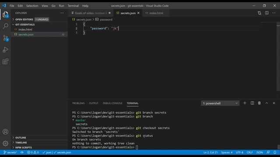The width and height of the screenshot is (280, 157).
Task: Open Source Control view in activity bar
Action: (x=5, y=38)
